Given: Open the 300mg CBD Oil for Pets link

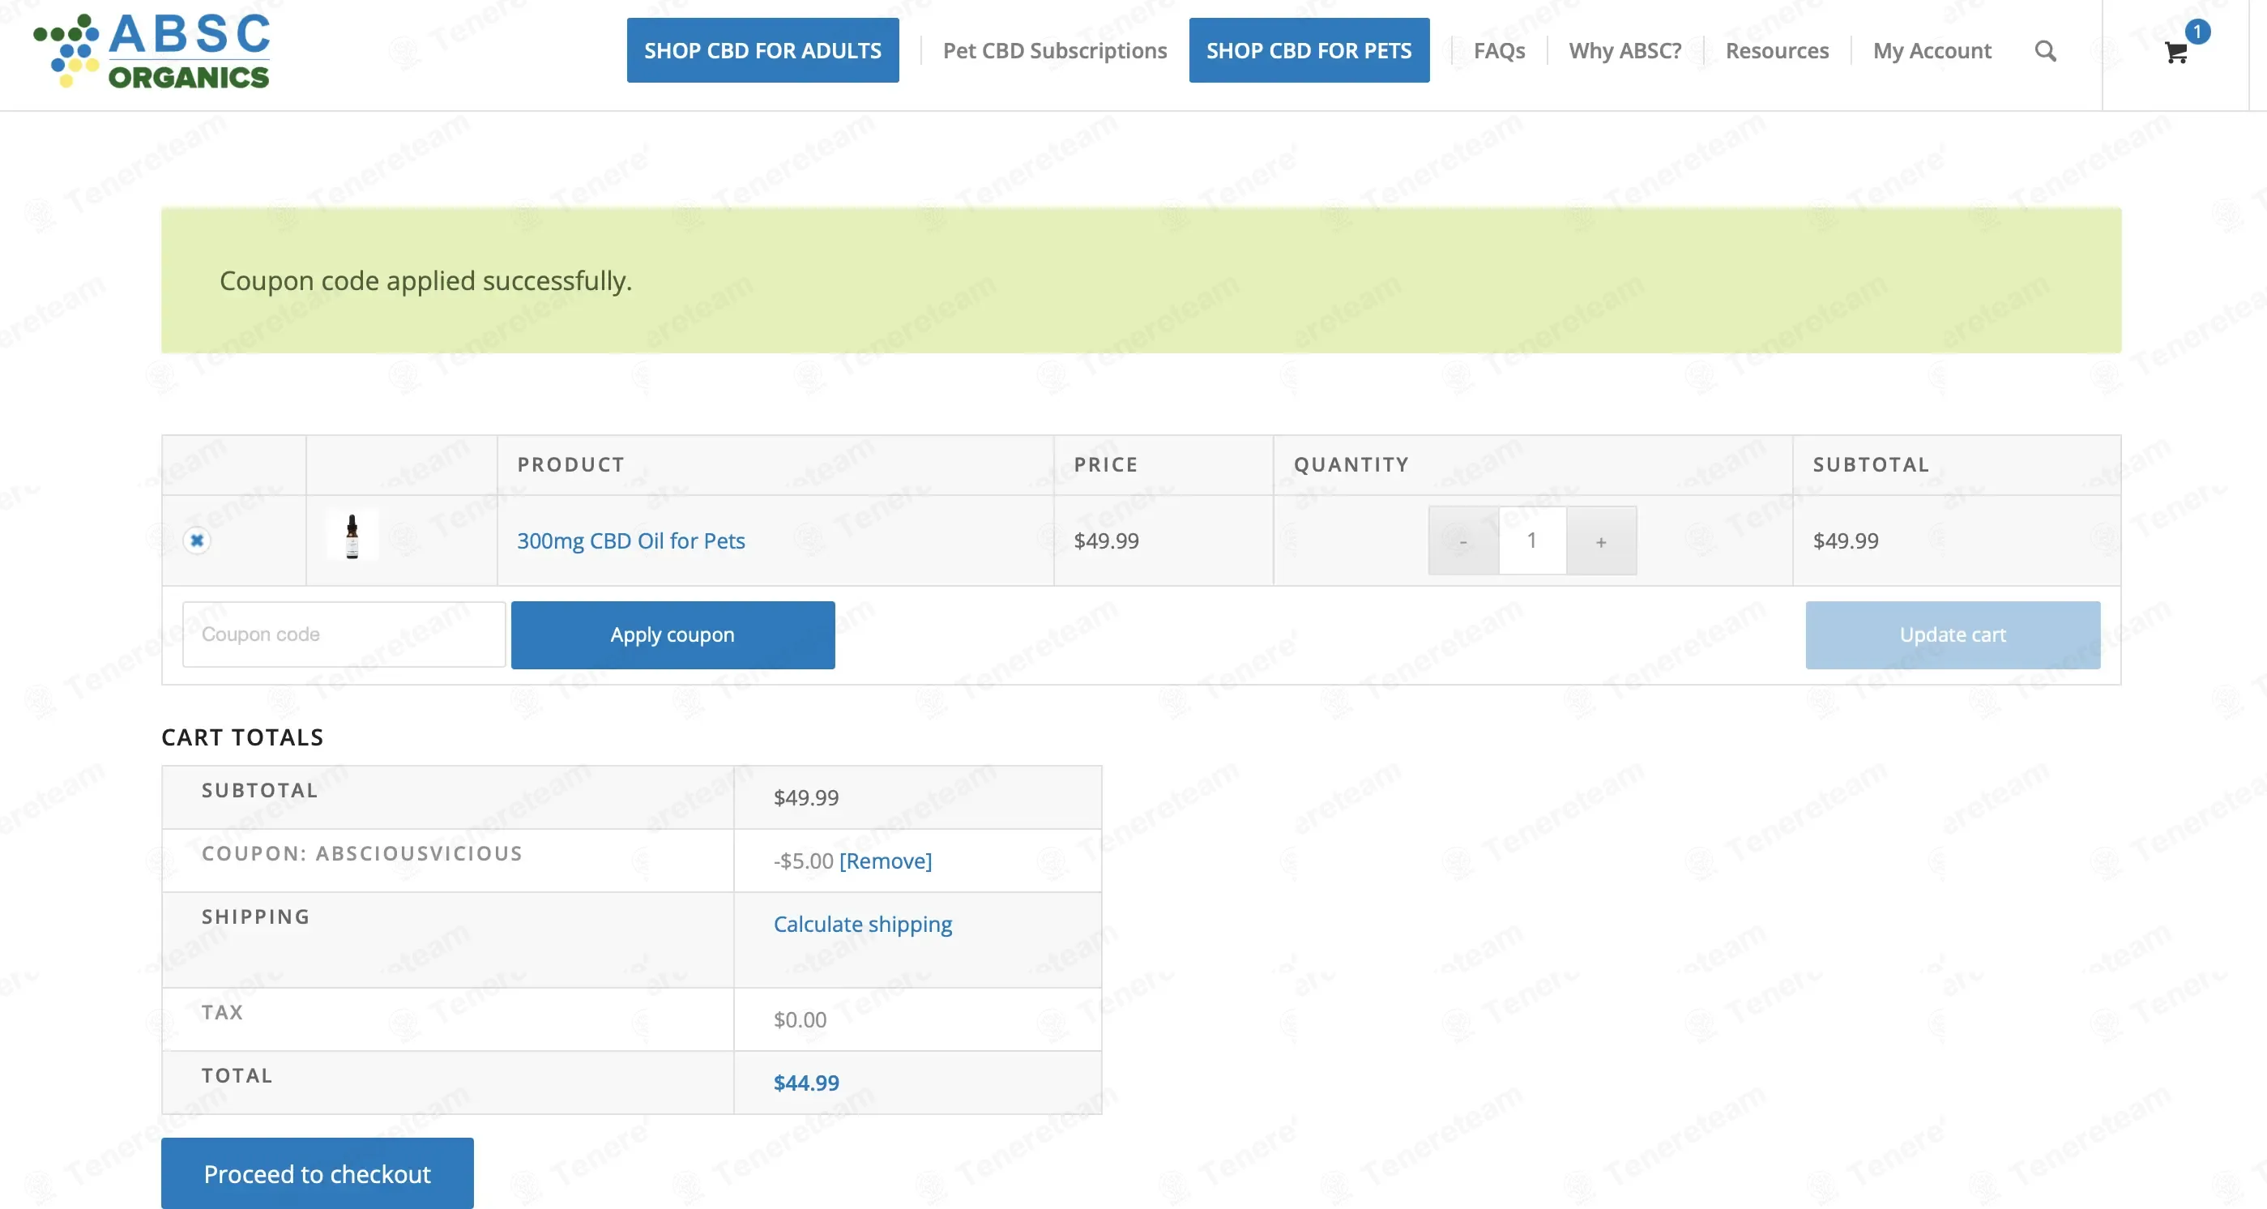Looking at the screenshot, I should click(x=631, y=540).
